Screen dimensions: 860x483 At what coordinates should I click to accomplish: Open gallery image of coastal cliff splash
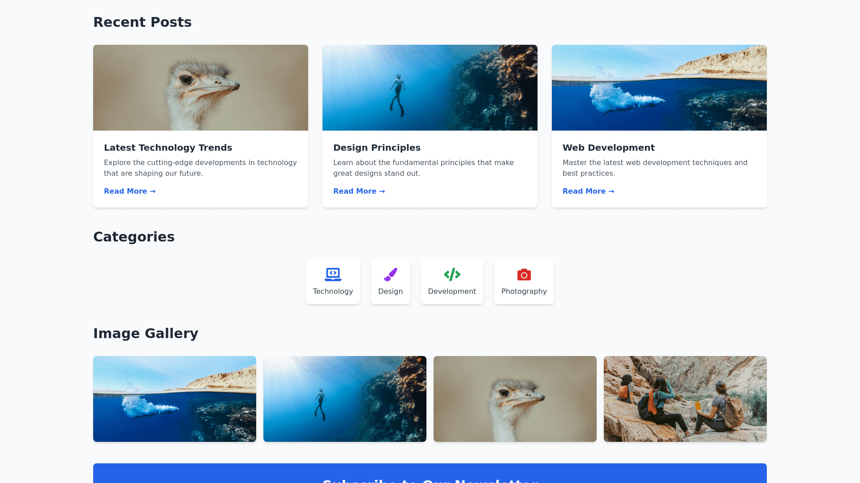pos(175,399)
